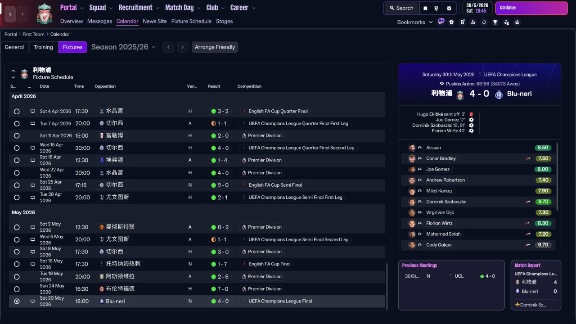Select radio button for Sat 16 May fixture
576x324 pixels.
pyautogui.click(x=17, y=264)
